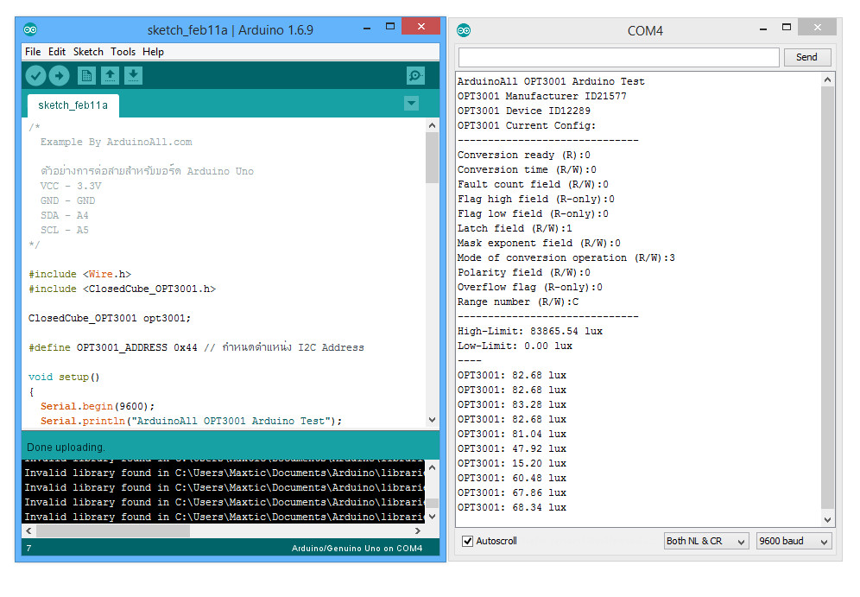Click "OPT3001 Manufacturer ID21577" in serial output
This screenshot has width=860, height=597.
[542, 96]
